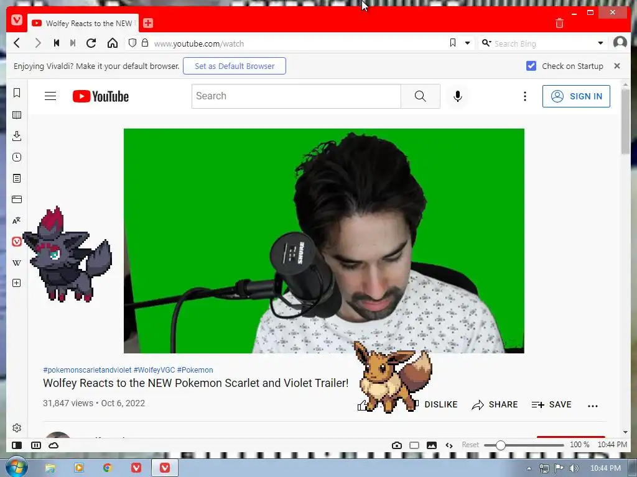
Task: Open the Window side panel
Action: (17, 199)
